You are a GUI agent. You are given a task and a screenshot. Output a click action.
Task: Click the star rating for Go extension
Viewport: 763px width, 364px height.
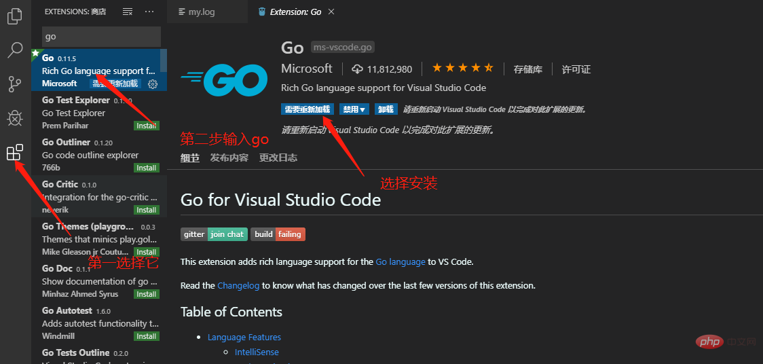click(x=462, y=69)
